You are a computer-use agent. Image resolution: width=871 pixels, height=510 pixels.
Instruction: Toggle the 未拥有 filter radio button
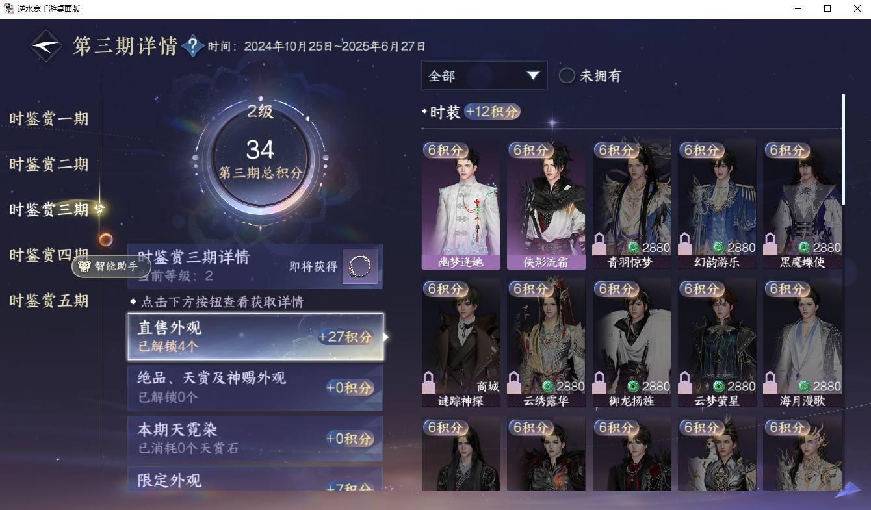tap(567, 76)
